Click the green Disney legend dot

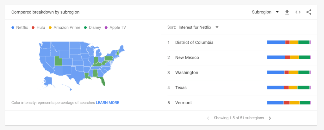[x=86, y=28]
